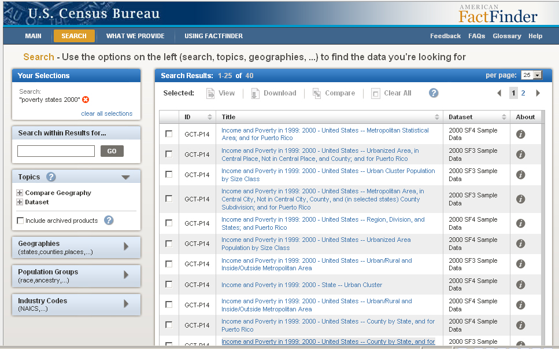Viewport: 559px width, 349px height.
Task: Check the Region, Division, and States checkbox
Action: click(169, 223)
